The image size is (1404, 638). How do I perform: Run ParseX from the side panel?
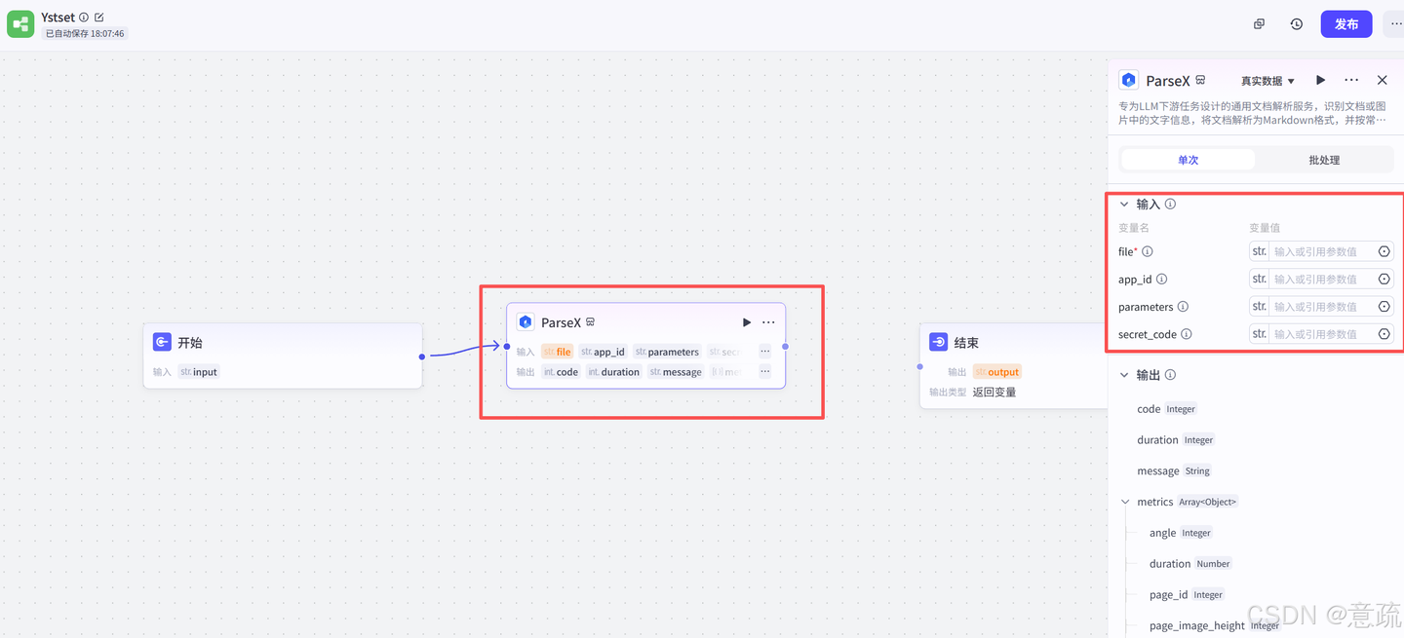click(1321, 81)
